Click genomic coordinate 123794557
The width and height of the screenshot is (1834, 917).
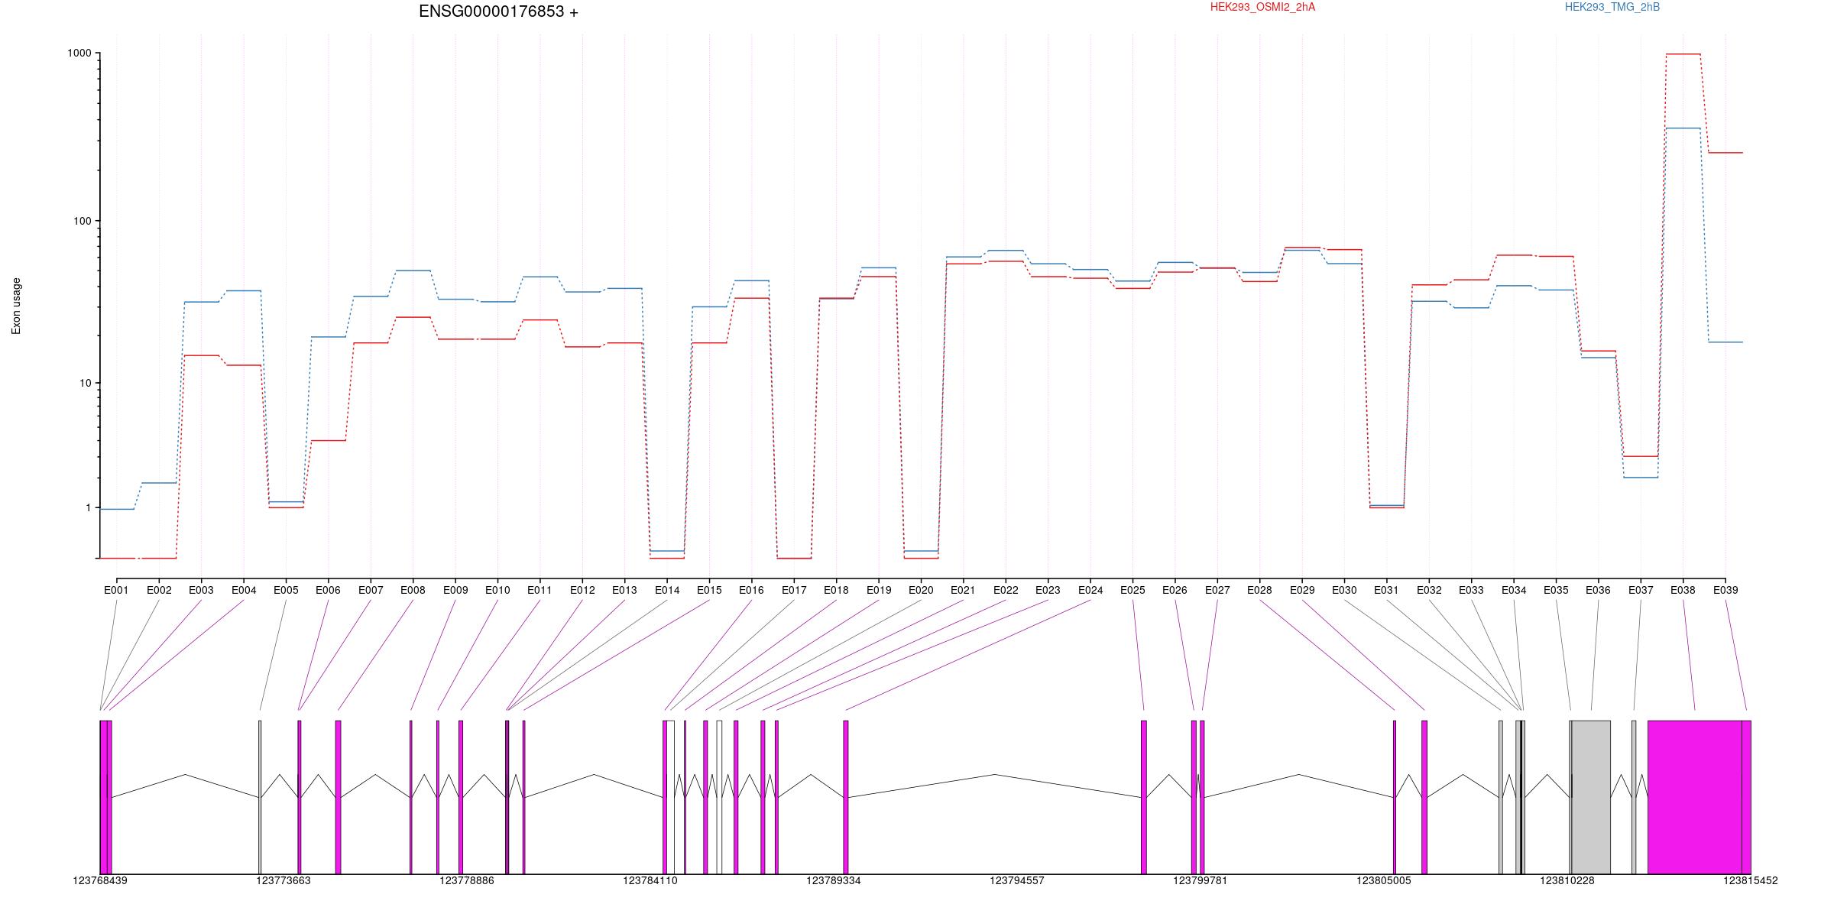click(x=1017, y=880)
